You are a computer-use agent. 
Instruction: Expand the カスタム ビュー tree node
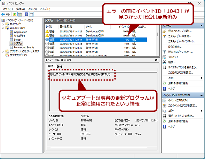(3, 24)
